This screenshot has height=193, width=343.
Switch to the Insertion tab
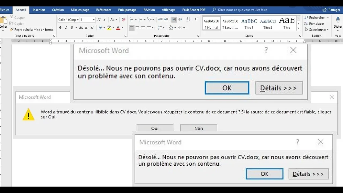(39, 10)
